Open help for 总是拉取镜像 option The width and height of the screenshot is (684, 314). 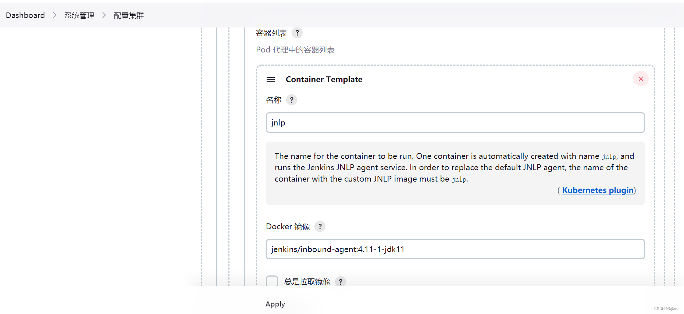coord(341,282)
